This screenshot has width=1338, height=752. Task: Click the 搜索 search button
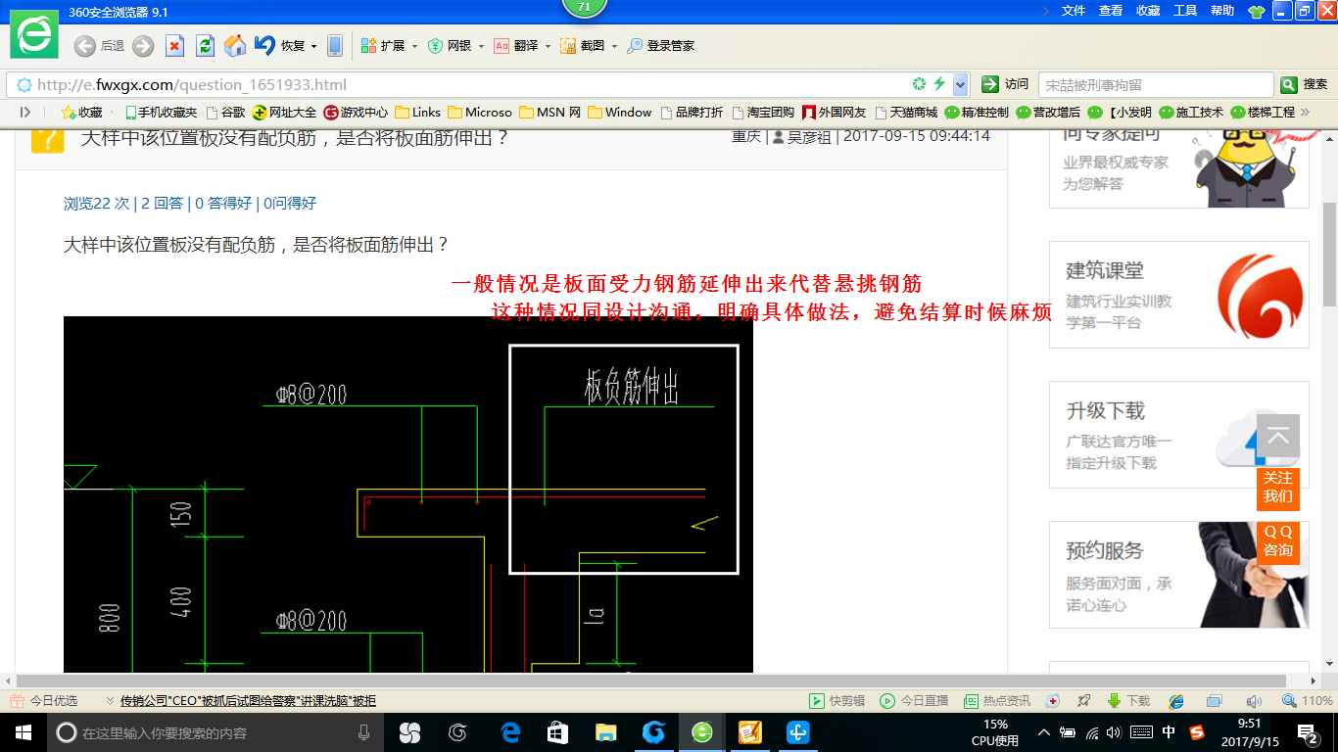(x=1305, y=84)
